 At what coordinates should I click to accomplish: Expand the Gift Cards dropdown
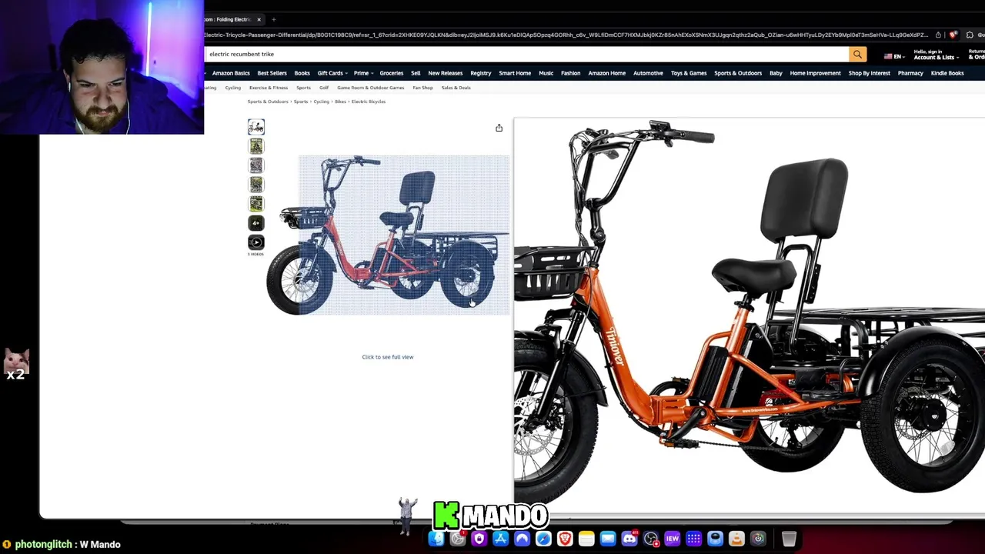pyautogui.click(x=332, y=73)
